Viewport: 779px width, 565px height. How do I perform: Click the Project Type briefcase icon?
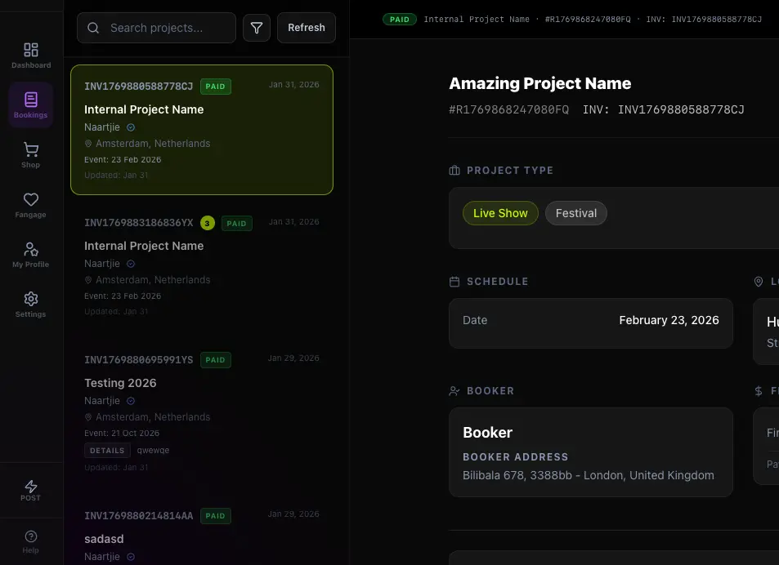point(454,171)
